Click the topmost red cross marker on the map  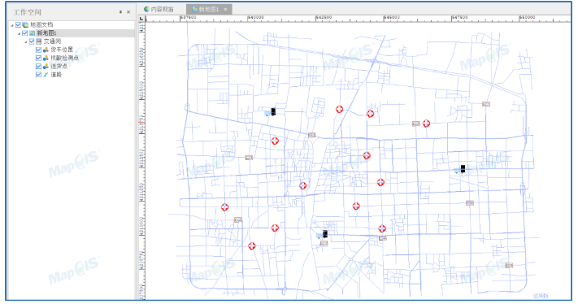340,109
